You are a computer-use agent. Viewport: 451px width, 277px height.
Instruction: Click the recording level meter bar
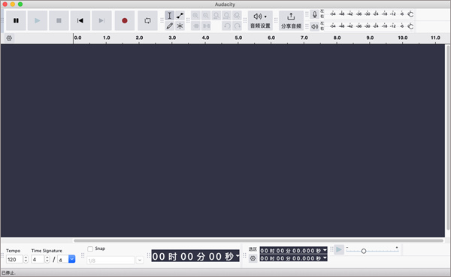coord(370,14)
